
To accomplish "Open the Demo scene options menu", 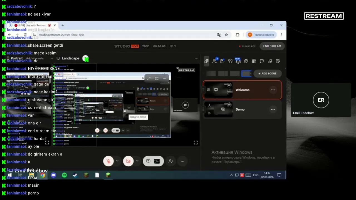I will tap(273, 109).
